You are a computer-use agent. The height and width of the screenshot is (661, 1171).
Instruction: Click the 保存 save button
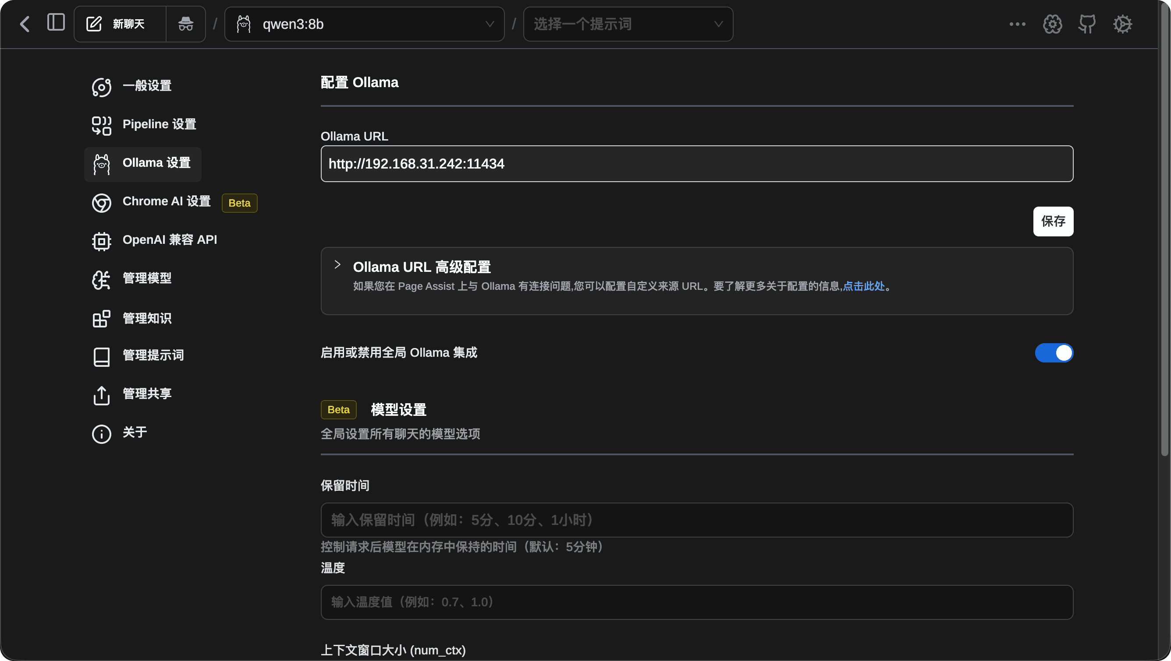point(1053,222)
